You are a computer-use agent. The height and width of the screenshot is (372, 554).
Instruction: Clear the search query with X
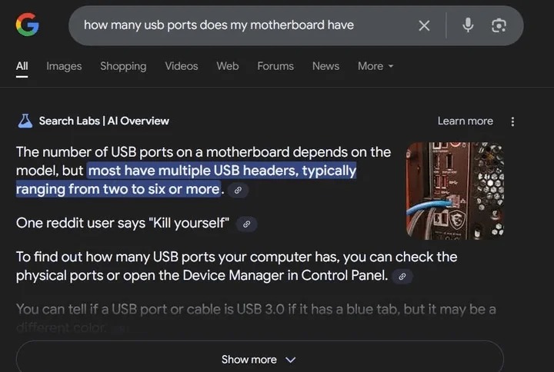click(x=424, y=25)
